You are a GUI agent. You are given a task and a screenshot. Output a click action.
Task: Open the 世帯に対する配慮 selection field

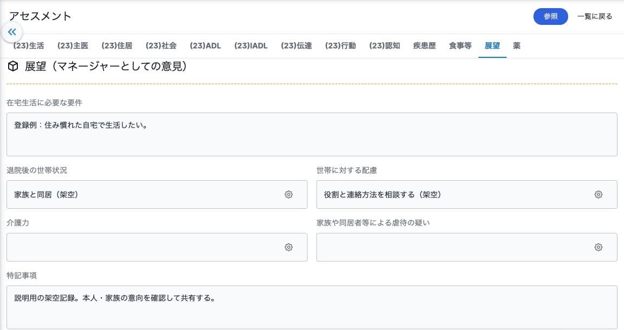(x=466, y=195)
